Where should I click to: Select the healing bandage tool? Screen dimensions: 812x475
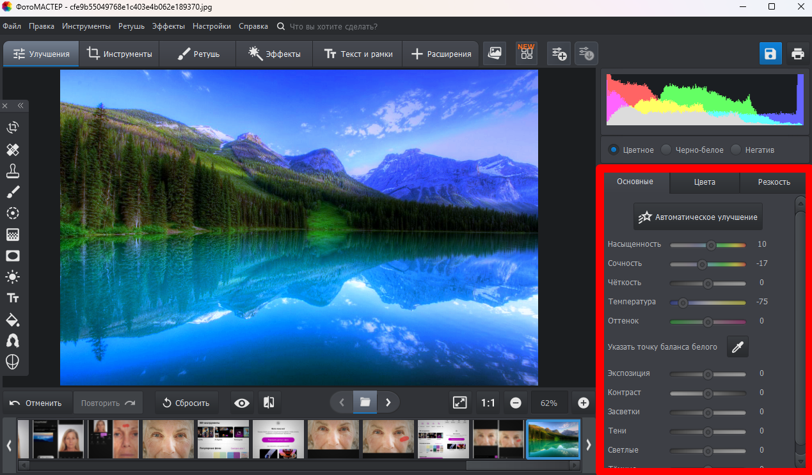[x=13, y=150]
